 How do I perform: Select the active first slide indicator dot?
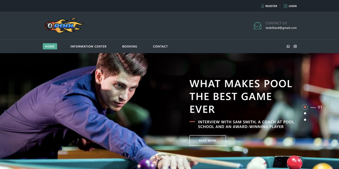click(x=305, y=107)
